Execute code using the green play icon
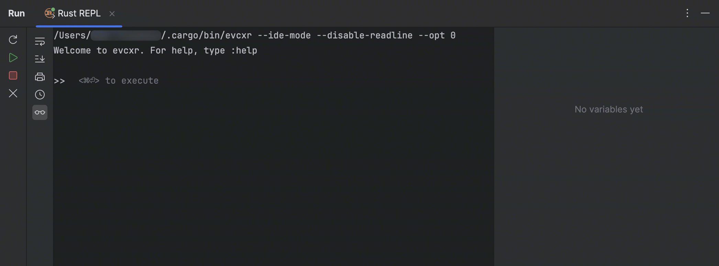This screenshot has width=719, height=266. (x=13, y=58)
